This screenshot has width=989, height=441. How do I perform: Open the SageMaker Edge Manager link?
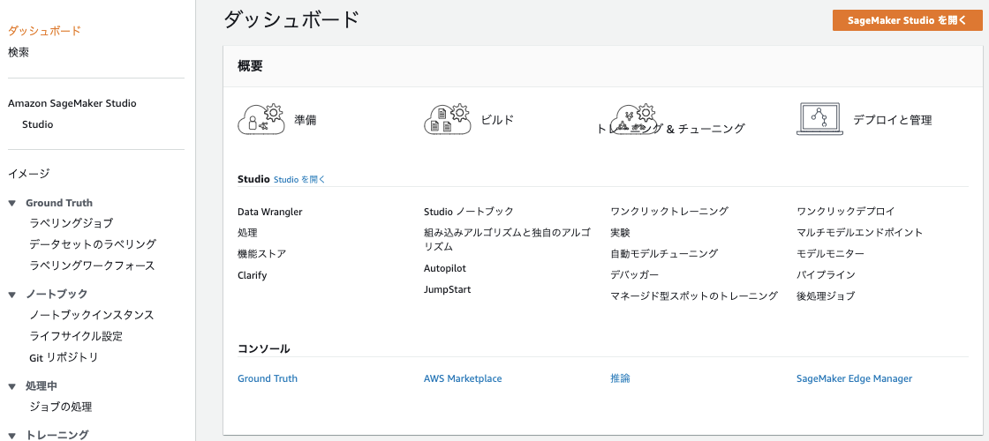(x=854, y=378)
